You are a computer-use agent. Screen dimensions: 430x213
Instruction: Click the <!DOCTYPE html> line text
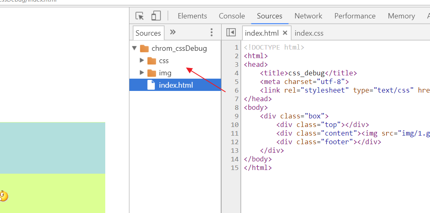click(274, 48)
